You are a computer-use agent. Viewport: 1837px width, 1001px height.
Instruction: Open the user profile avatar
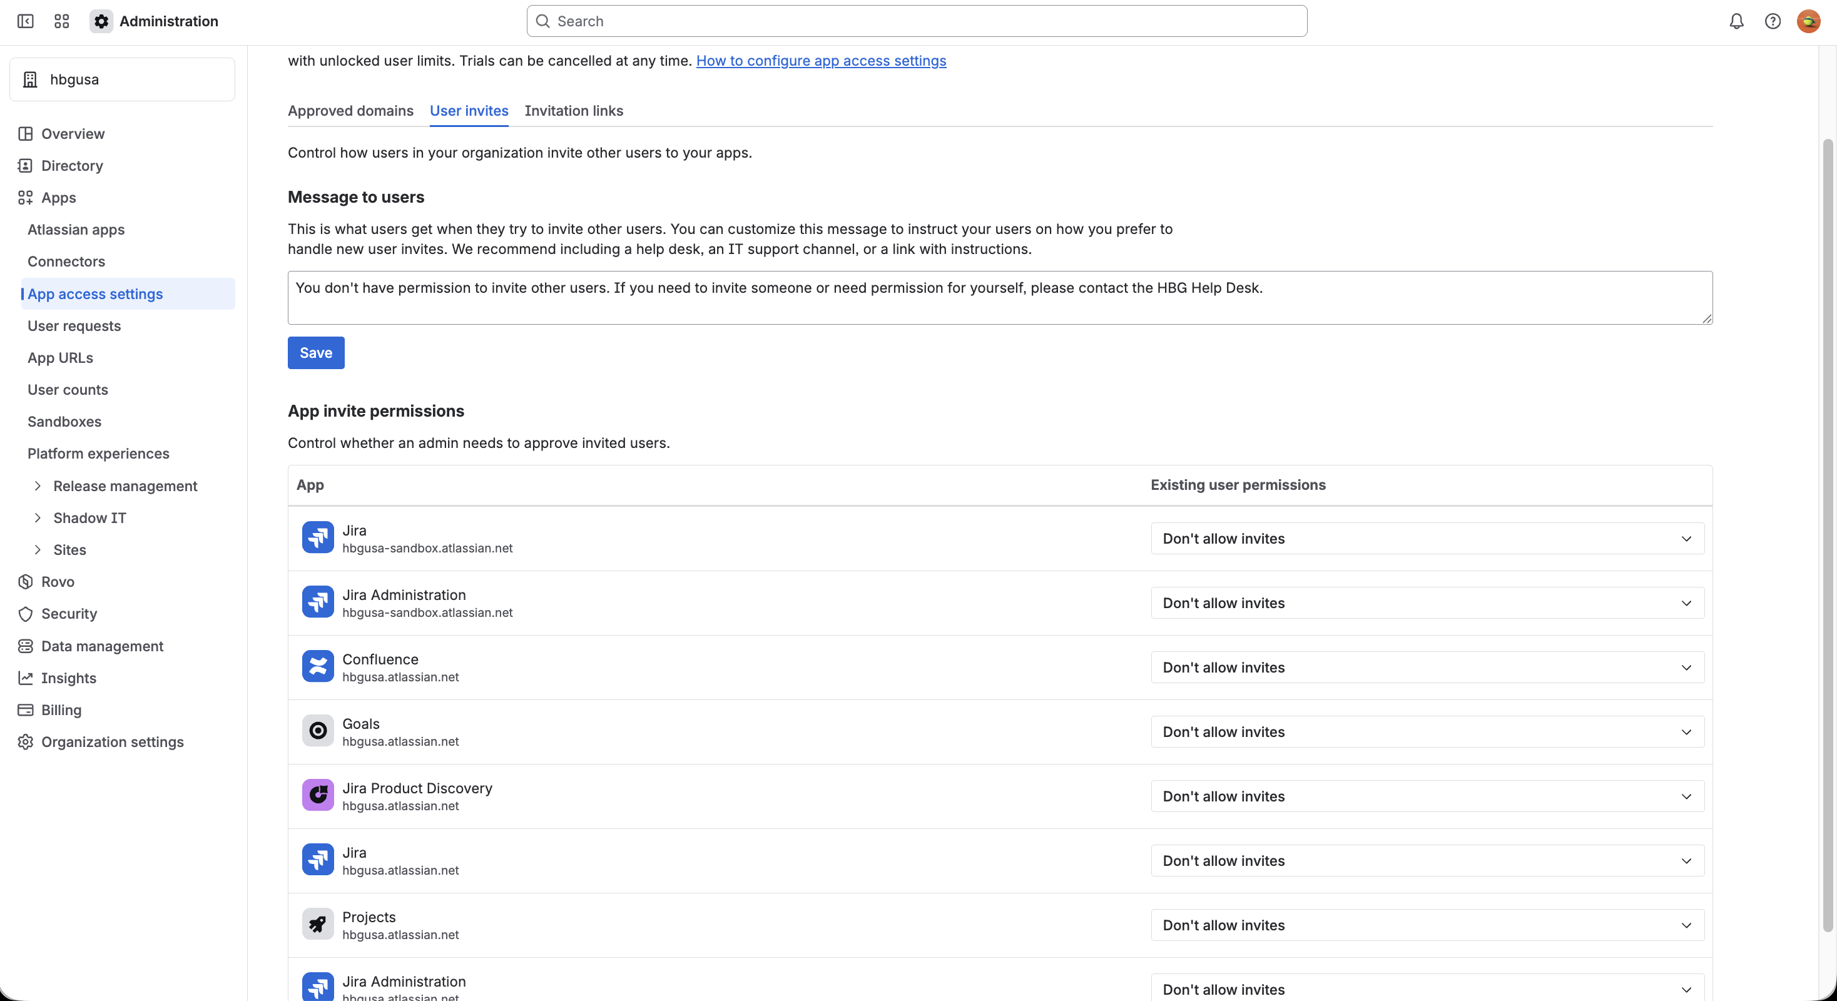1808,21
